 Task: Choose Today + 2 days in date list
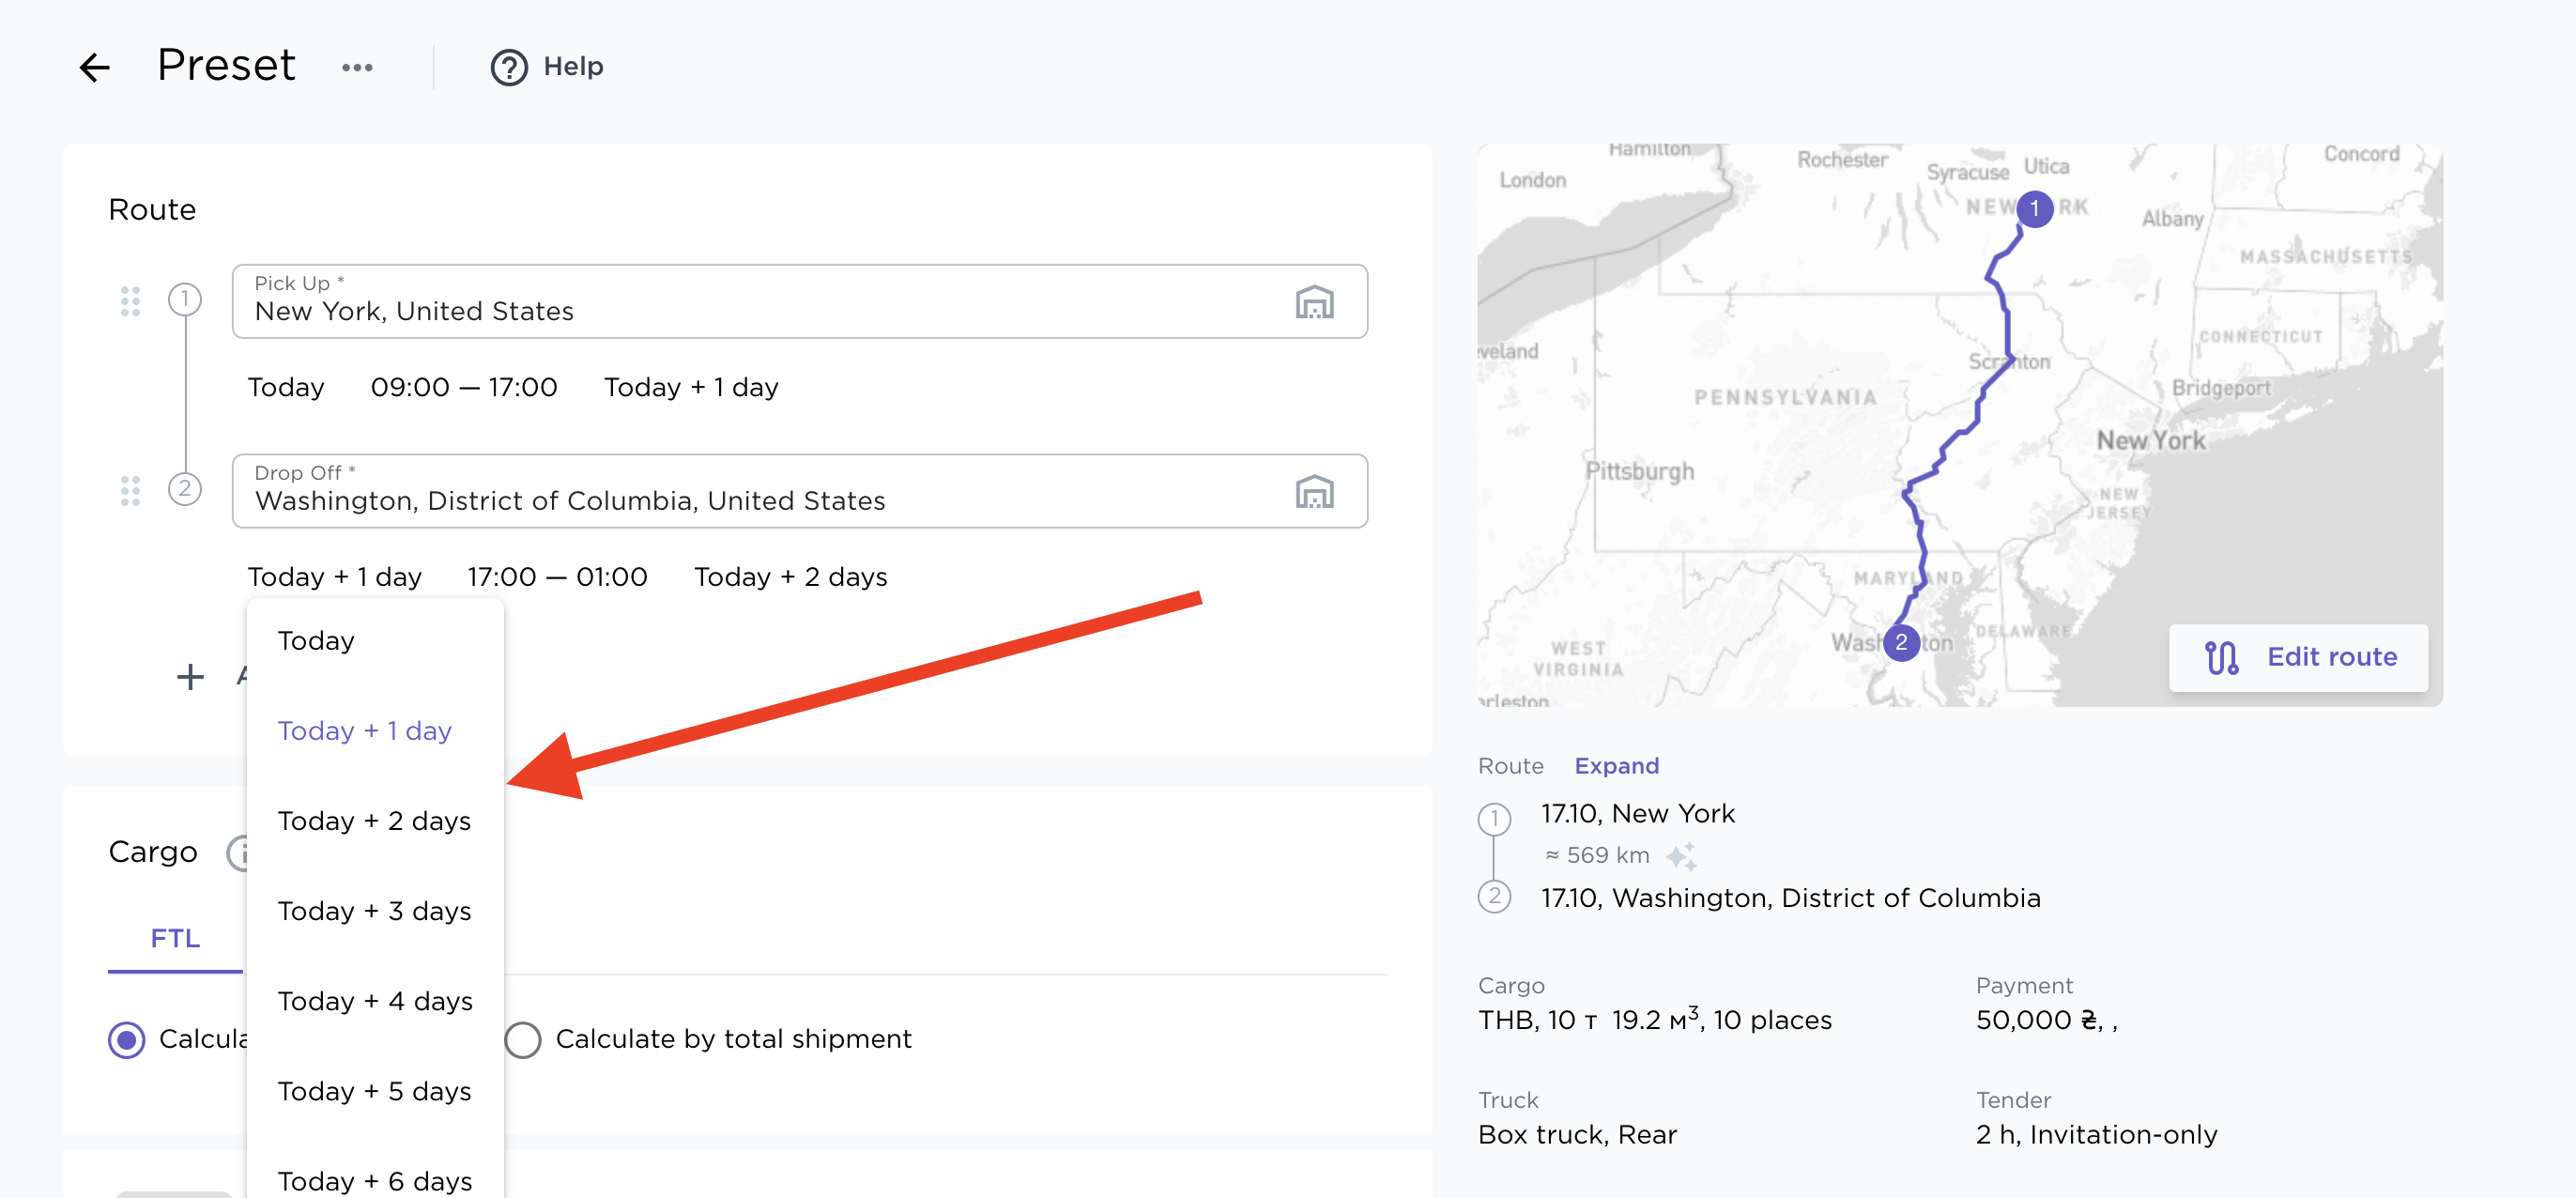(375, 821)
